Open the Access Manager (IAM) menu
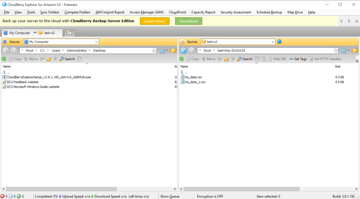 (146, 12)
